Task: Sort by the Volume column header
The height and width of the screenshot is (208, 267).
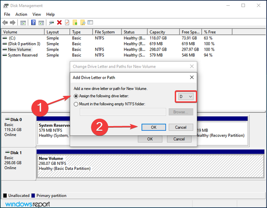Action: point(23,32)
